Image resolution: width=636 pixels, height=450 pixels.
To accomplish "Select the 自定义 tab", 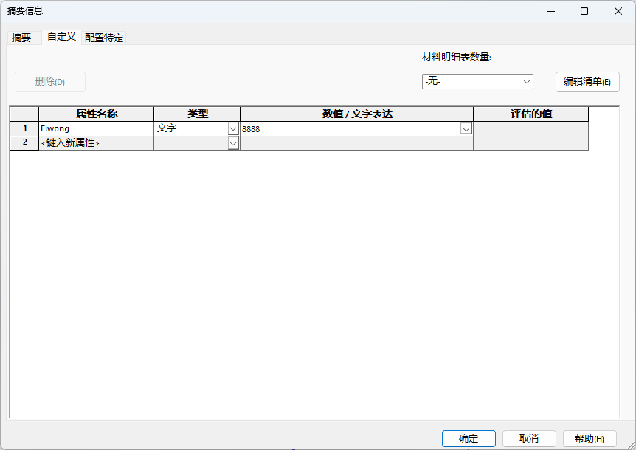I will click(61, 37).
